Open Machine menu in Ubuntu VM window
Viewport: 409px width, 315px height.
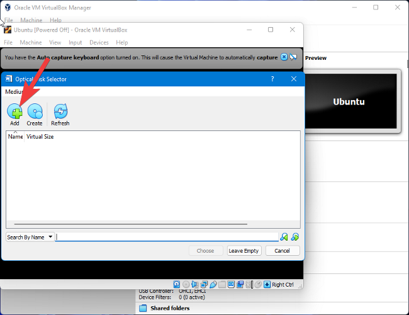[31, 42]
